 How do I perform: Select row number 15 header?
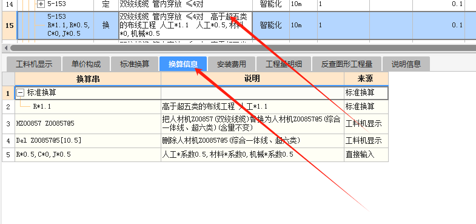10,25
